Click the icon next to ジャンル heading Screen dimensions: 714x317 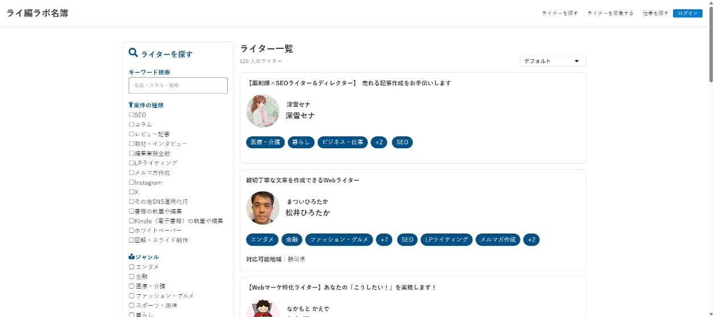[132, 257]
